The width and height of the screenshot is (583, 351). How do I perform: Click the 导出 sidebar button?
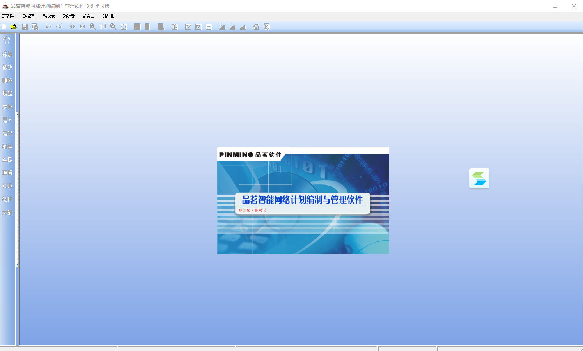7,133
